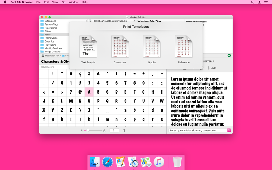Open Spotlight search in the menu bar
Screen dimensions: 272x170
click(252, 2)
